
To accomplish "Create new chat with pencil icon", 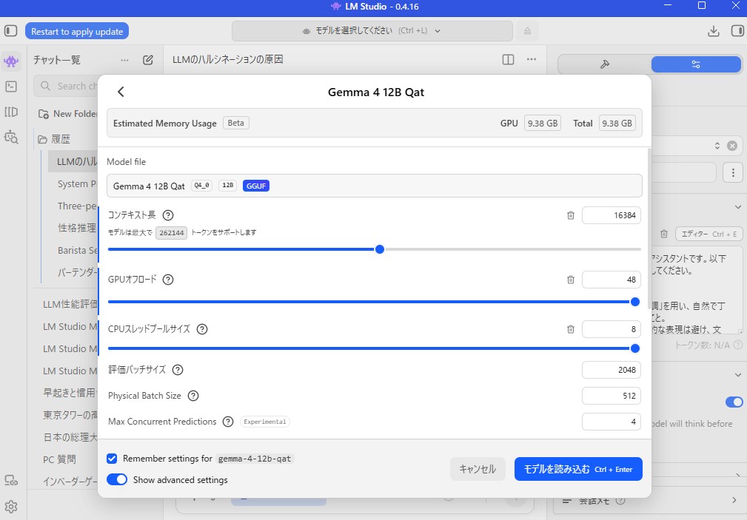I will [x=147, y=60].
